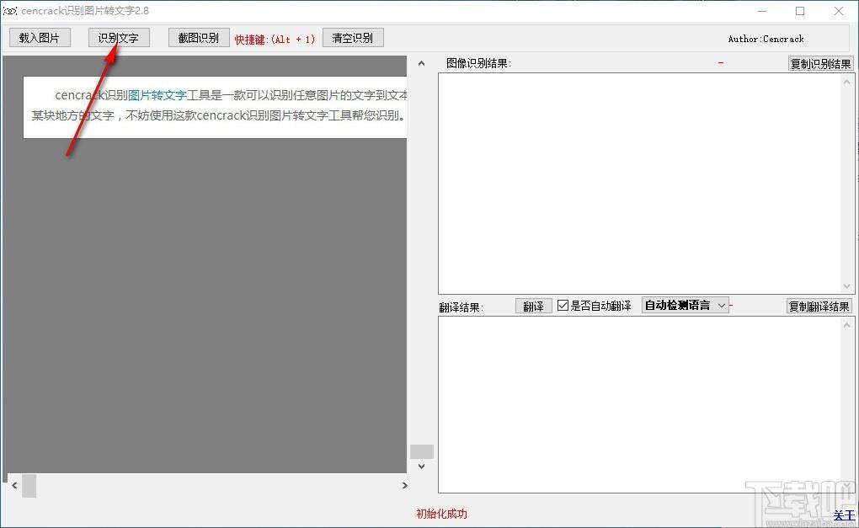This screenshot has width=859, height=528.
Task: Click the 初始化成功 status text
Action: pyautogui.click(x=441, y=514)
